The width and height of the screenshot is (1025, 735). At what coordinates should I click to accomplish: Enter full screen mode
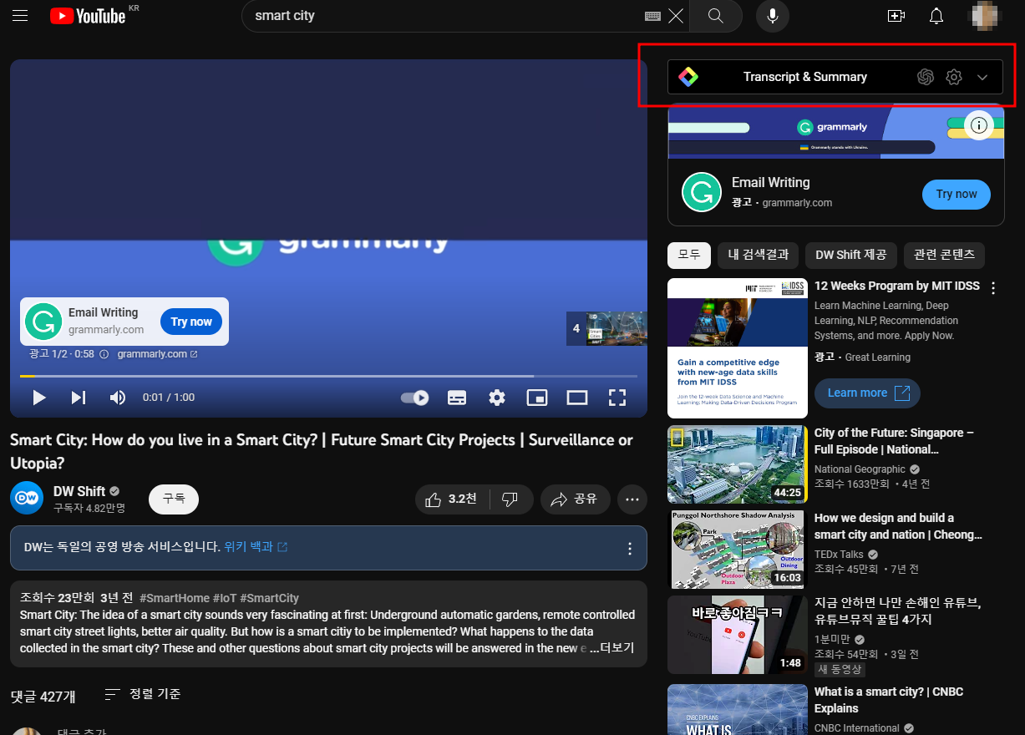(617, 398)
